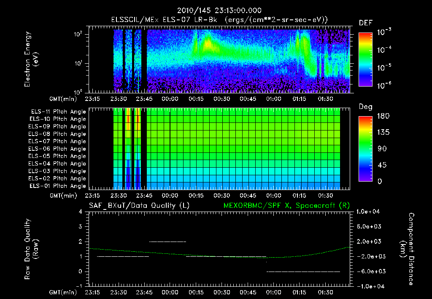
Task: Select the ELS-01 Pitch Angle label
Action: (57, 186)
